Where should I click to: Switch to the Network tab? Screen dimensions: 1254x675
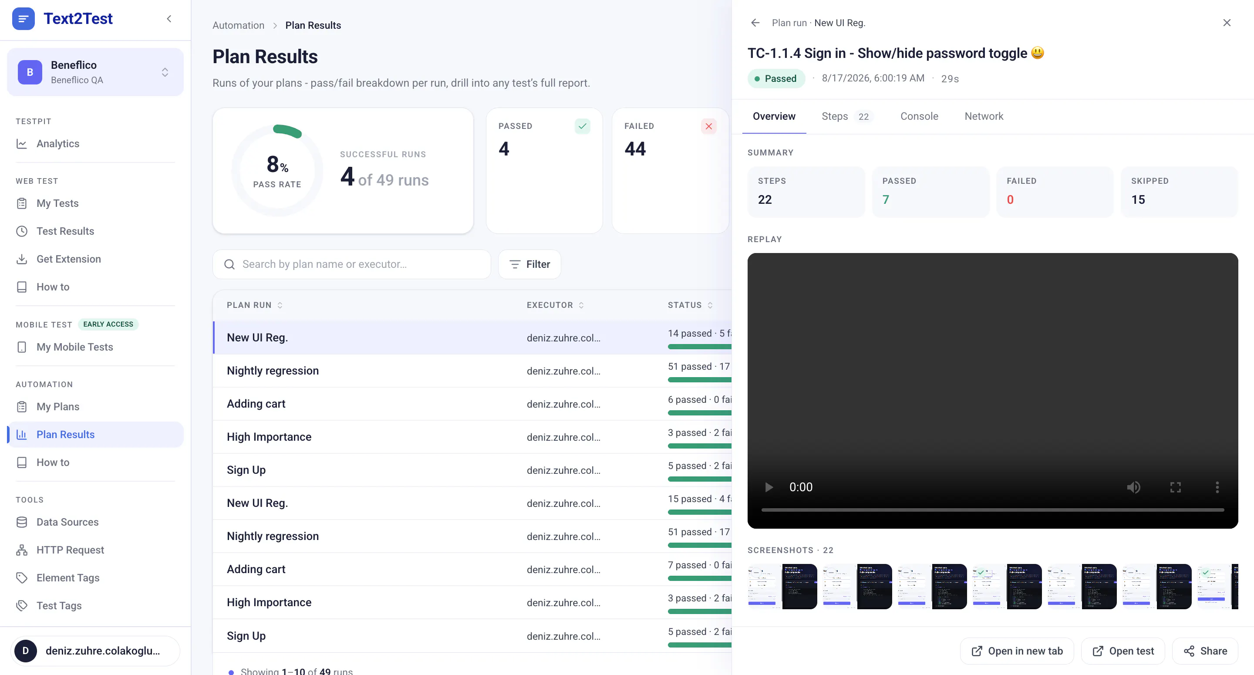tap(984, 116)
